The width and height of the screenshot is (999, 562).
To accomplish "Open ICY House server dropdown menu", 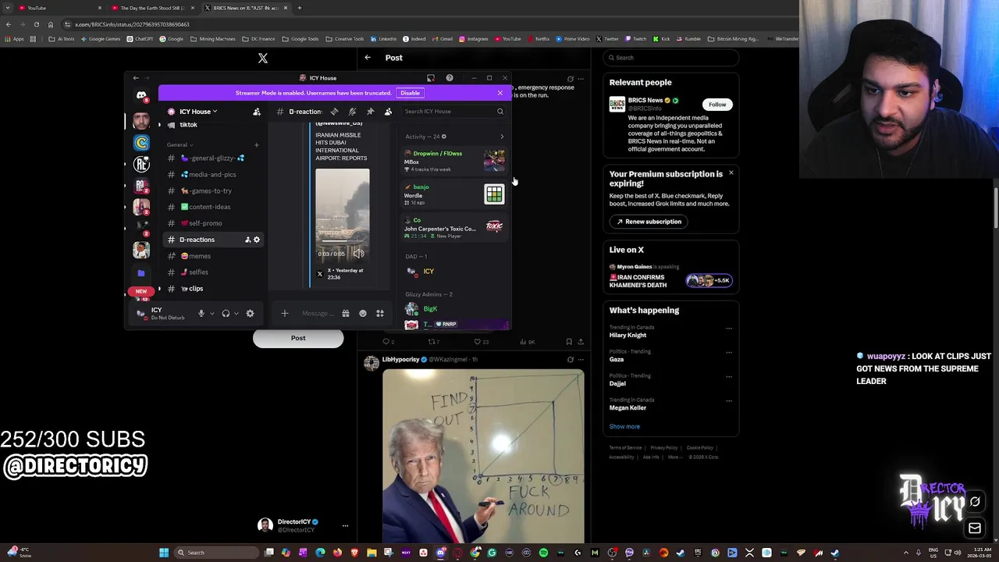I will tap(194, 112).
